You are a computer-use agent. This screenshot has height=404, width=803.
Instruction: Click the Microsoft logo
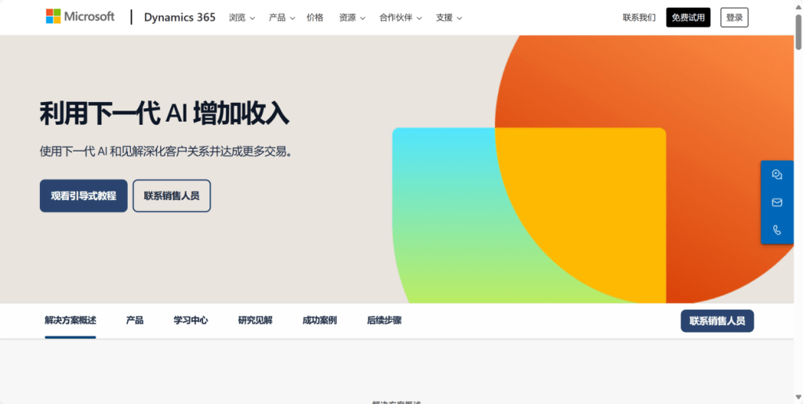80,16
